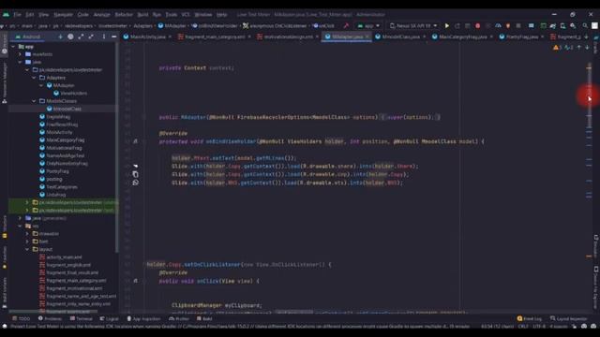Image resolution: width=600 pixels, height=337 pixels.
Task: Open the Device Manager toolbar icon
Action: 562,26
